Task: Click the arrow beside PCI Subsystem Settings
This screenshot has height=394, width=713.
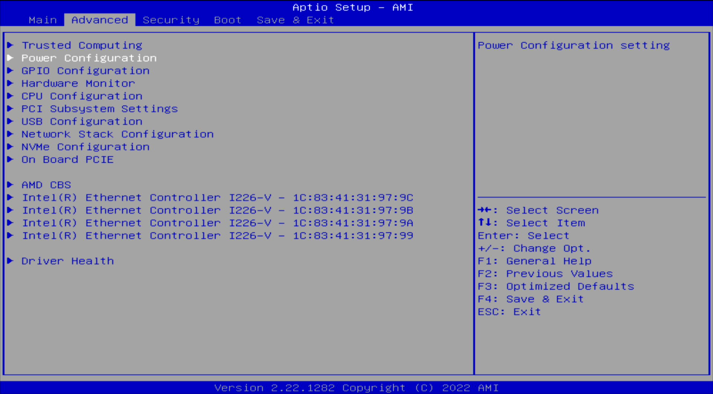Action: point(10,108)
